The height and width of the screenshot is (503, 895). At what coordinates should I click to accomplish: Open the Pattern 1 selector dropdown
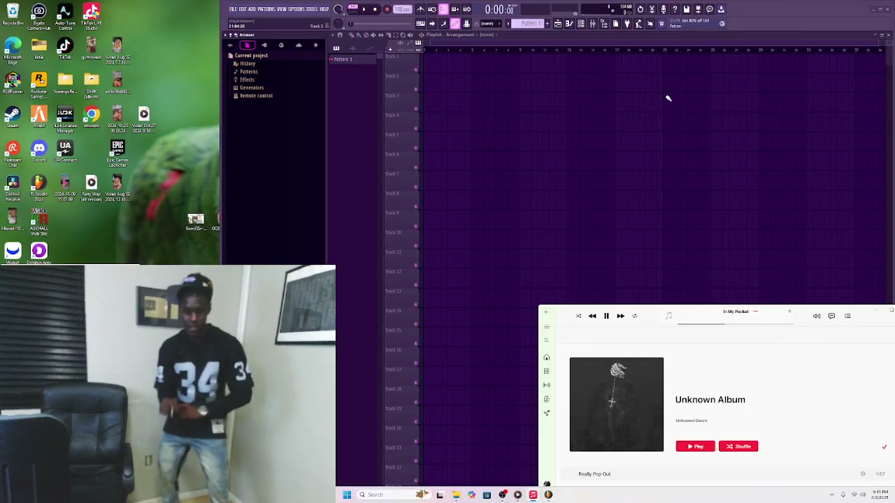click(x=531, y=24)
